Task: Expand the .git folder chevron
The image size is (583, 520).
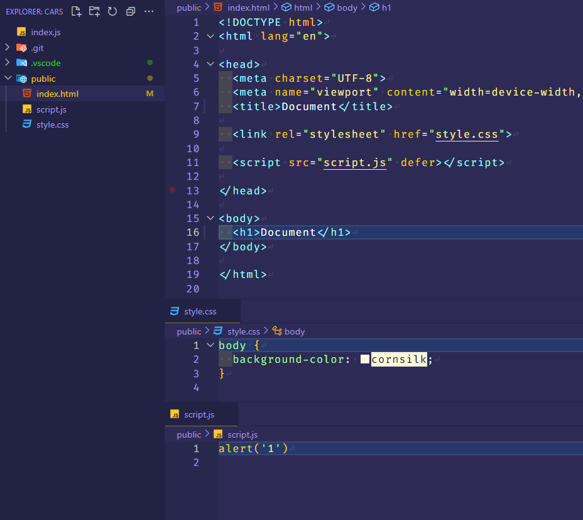Action: pyautogui.click(x=7, y=47)
